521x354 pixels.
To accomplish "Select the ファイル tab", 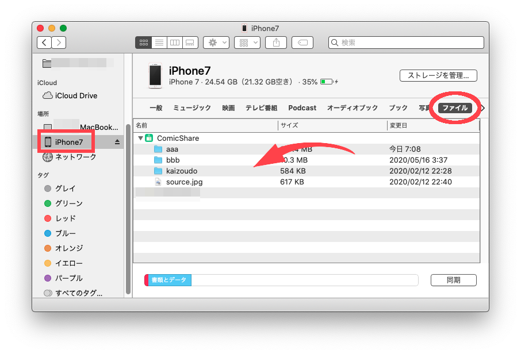I will [x=455, y=108].
